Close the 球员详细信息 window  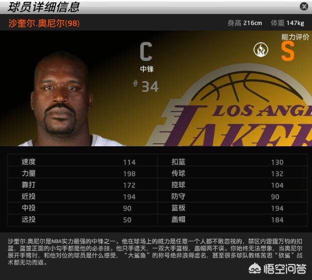pos(304,7)
